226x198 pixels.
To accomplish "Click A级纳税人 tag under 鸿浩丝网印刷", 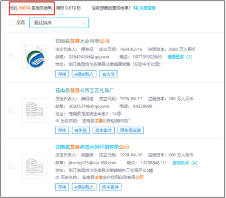I will (84, 187).
